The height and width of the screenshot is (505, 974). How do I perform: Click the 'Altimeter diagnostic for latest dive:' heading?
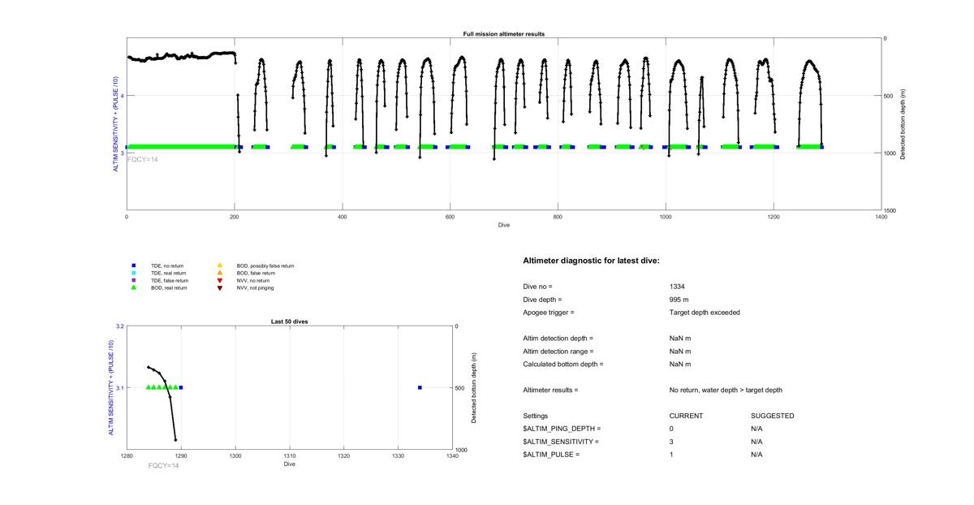click(x=592, y=261)
